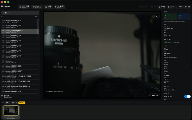Viewport: 192px width, 120px height.
Task: Click the refresh icon above session list
Action: pyautogui.click(x=38, y=17)
